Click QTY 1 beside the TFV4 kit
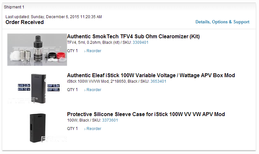The image size is (259, 154). tap(72, 51)
